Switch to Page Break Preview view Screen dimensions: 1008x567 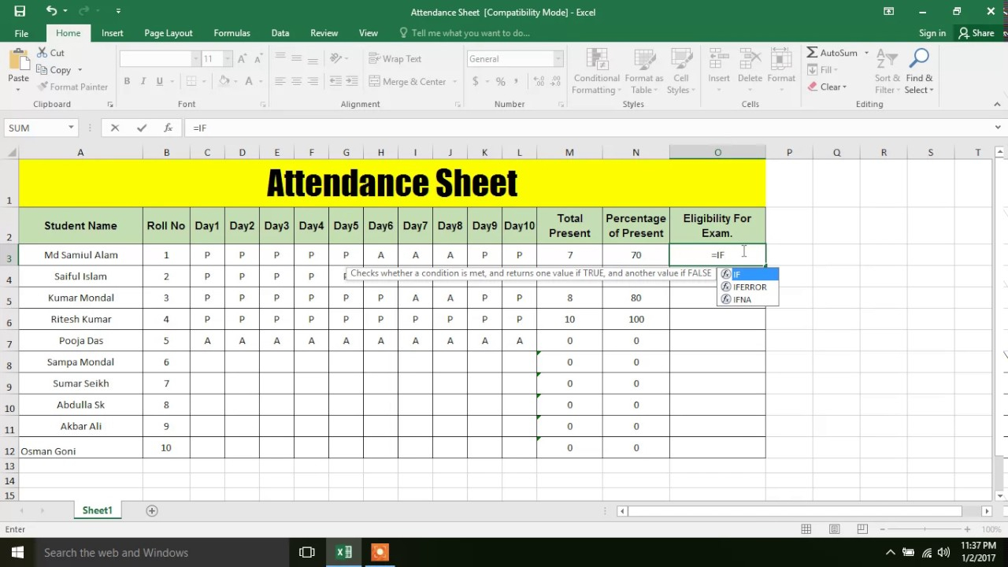tap(862, 529)
